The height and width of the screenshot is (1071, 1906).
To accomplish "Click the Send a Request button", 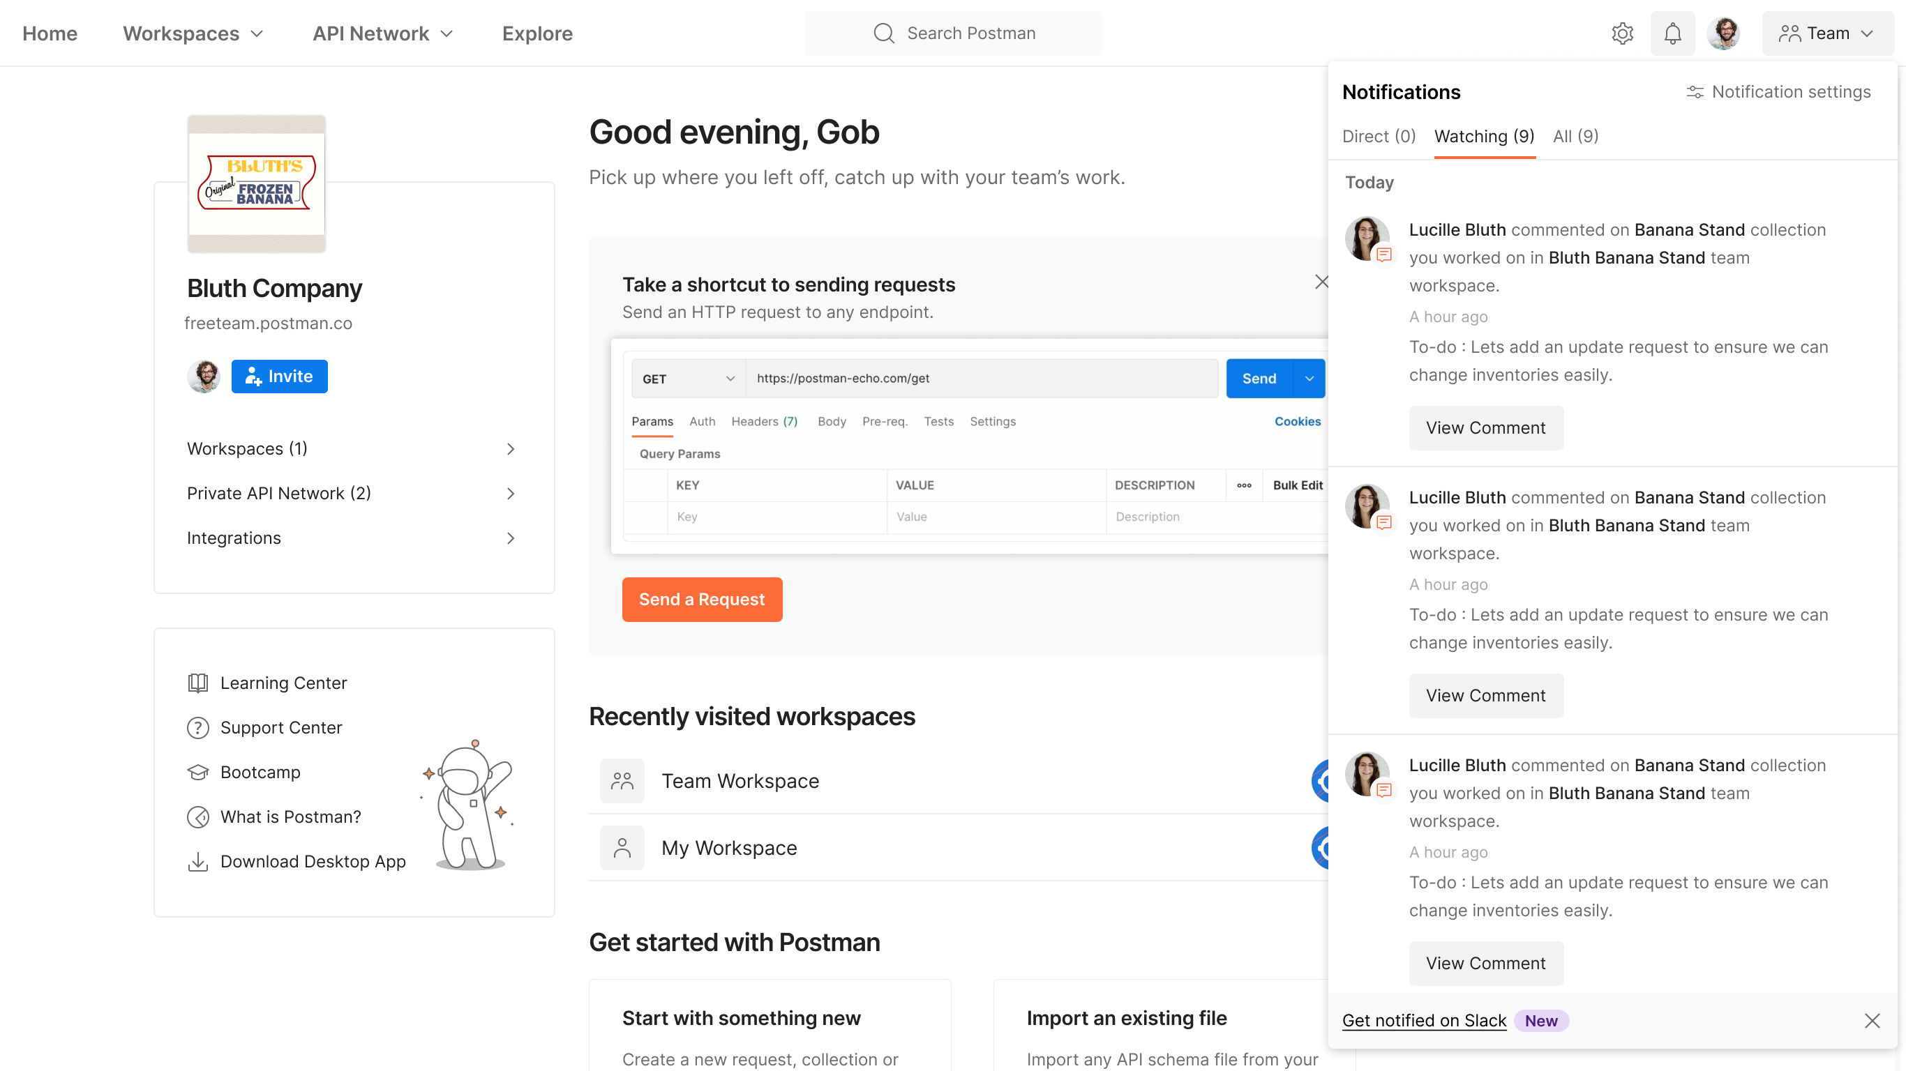I will (x=701, y=599).
